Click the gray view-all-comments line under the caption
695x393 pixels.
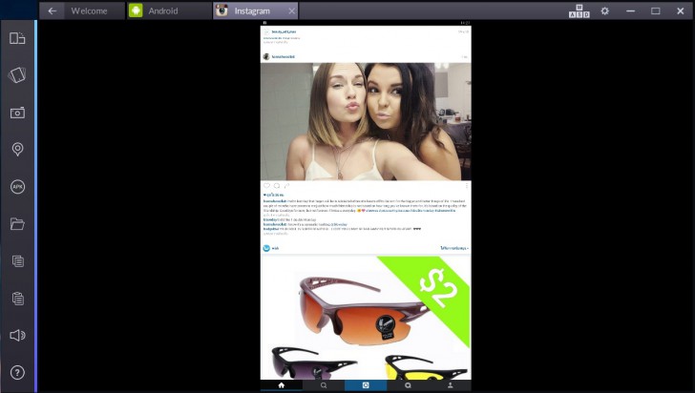click(x=276, y=215)
